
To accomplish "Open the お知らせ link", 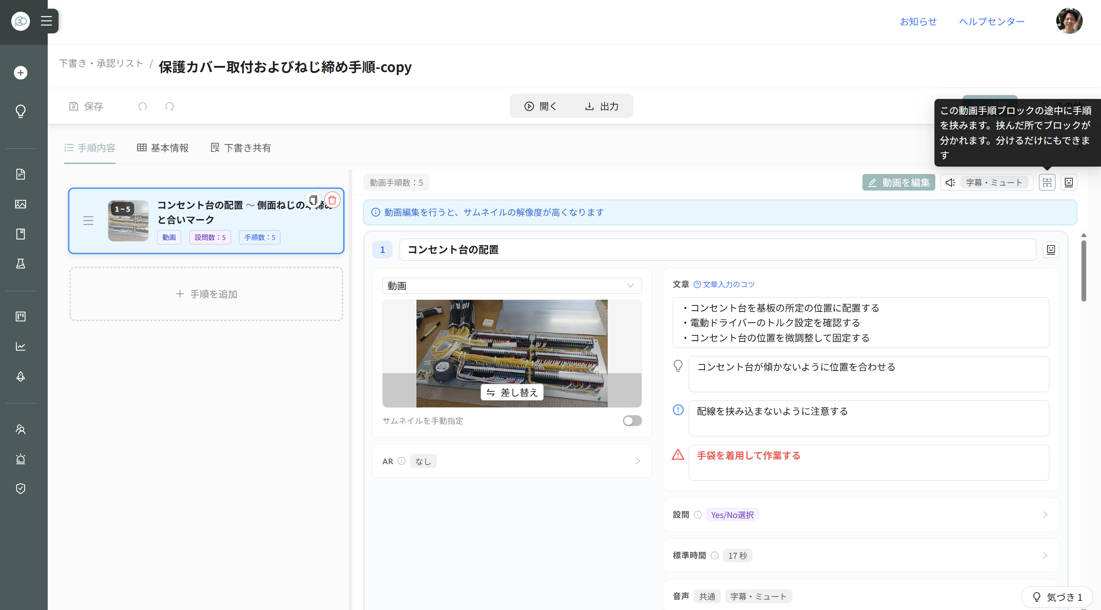I will [918, 22].
